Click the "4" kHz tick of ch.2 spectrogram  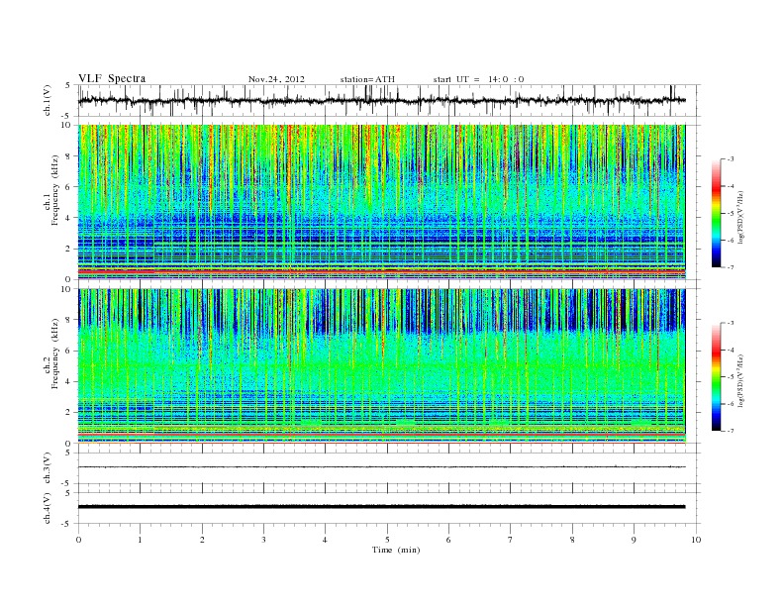68,382
